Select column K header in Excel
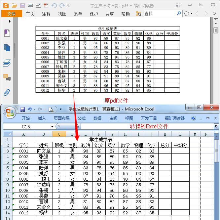 (x=165, y=134)
